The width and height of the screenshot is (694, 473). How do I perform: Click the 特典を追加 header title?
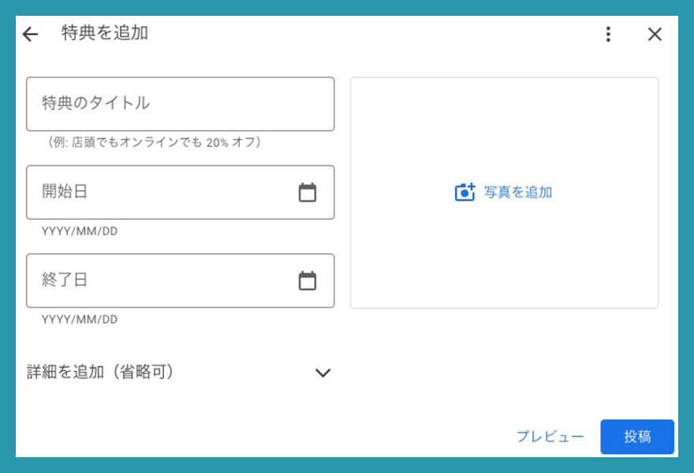(105, 33)
